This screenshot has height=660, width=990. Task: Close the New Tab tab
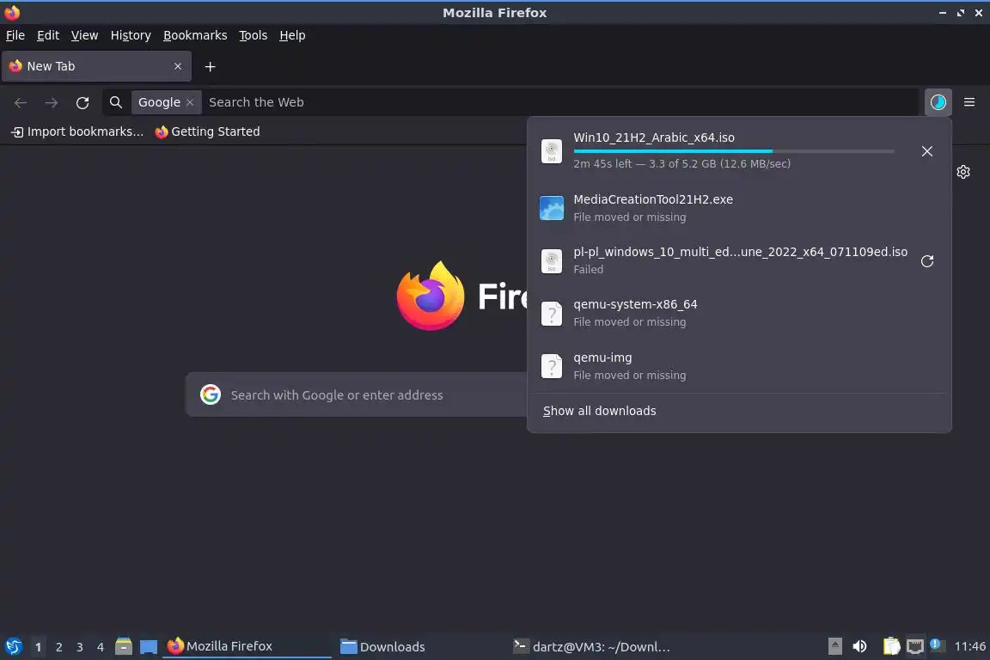[177, 66]
